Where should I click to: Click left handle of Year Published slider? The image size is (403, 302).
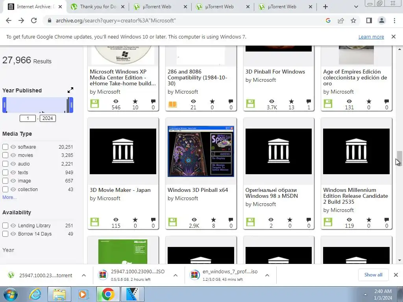click(4, 105)
